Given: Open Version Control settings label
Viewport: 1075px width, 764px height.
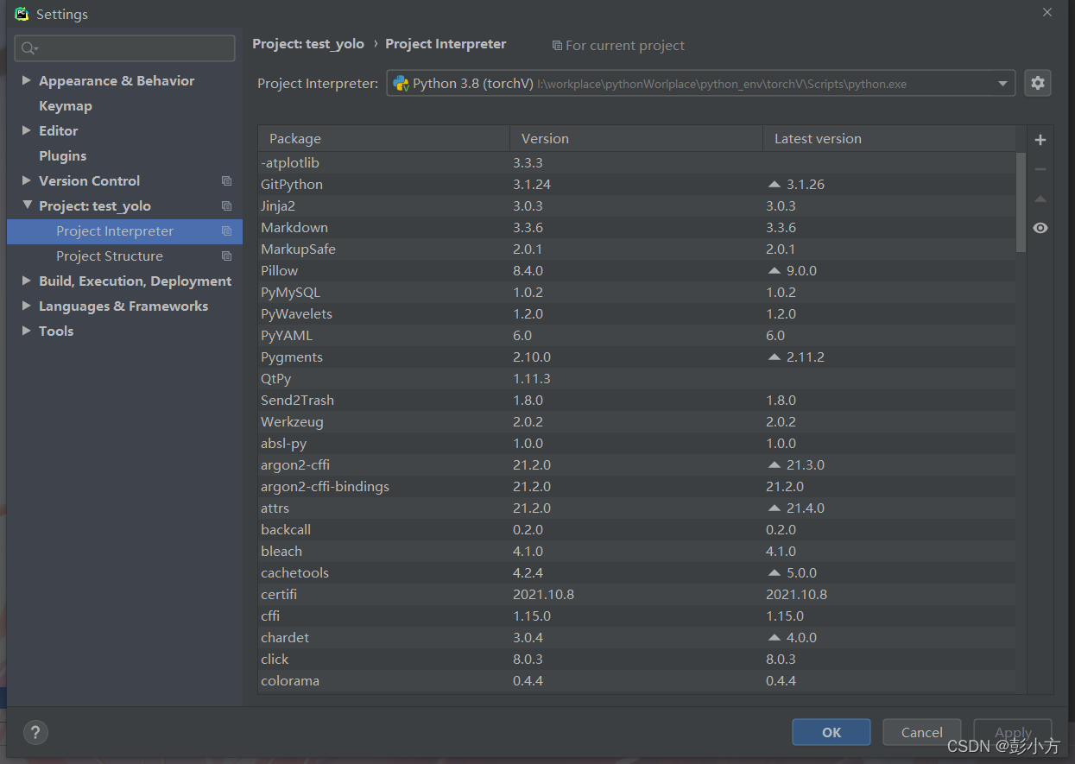Looking at the screenshot, I should (89, 181).
